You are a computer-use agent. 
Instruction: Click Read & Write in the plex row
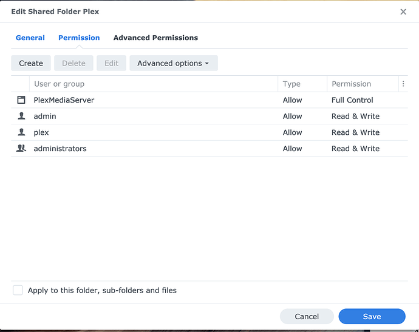coord(355,132)
